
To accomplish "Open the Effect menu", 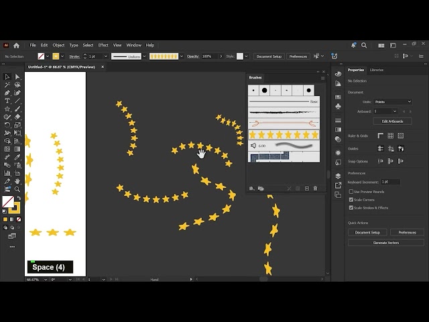I will tap(103, 46).
